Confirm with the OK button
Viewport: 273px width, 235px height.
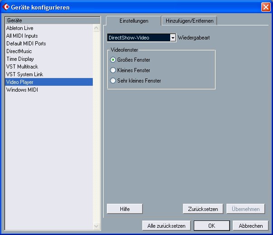coord(212,226)
